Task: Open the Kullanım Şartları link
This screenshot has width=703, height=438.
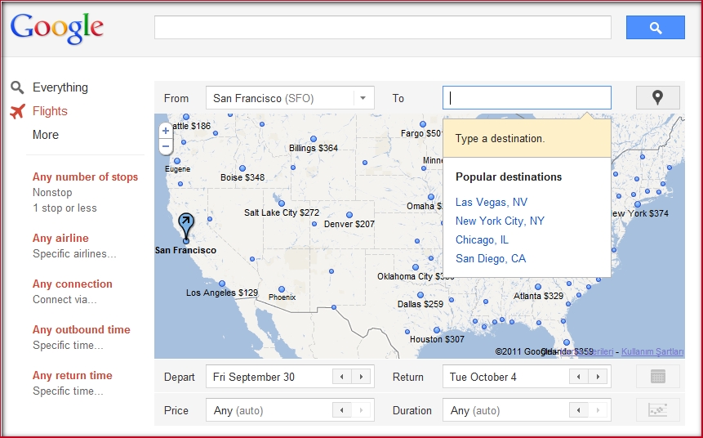Action: [x=652, y=352]
